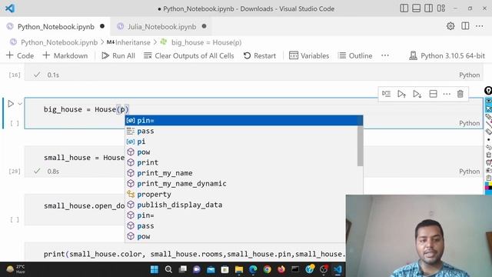Open Windows Start menu

(x=155, y=269)
